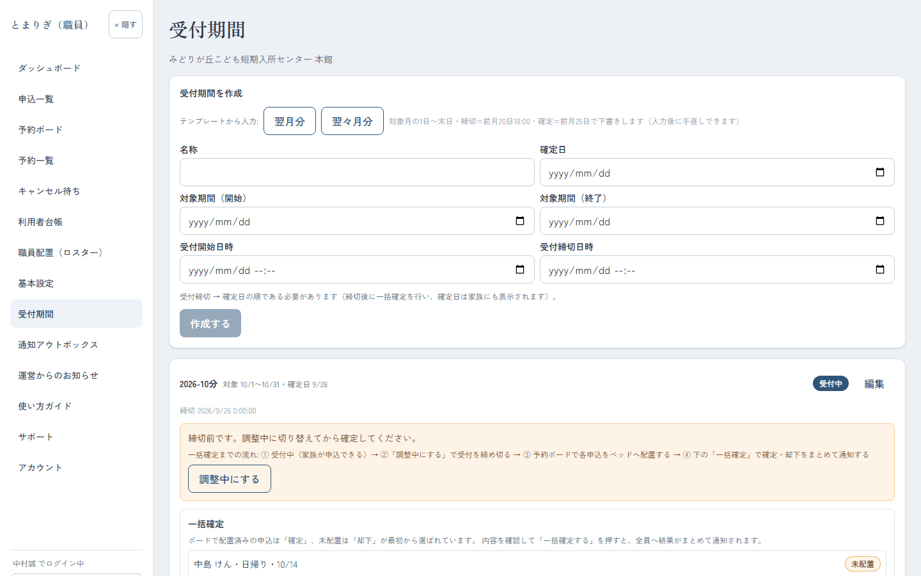Click the 一括確定 section heading

[206, 524]
